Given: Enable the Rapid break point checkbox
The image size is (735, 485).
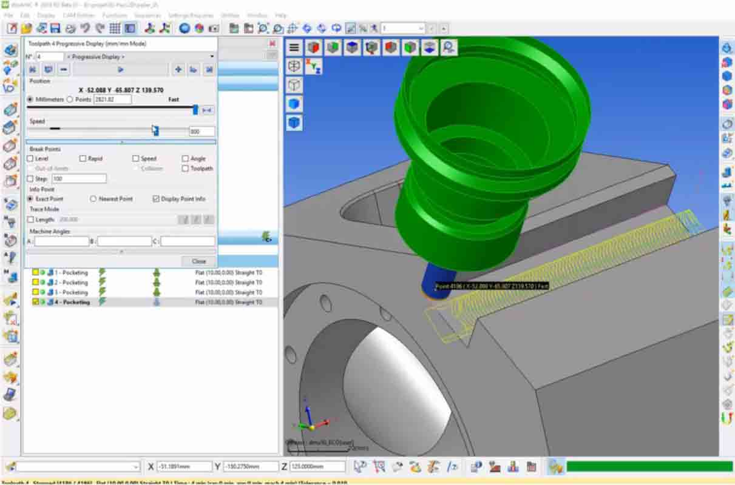Looking at the screenshot, I should [x=82, y=158].
